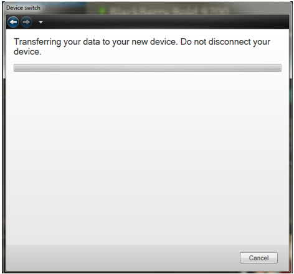This screenshot has width=294, height=274.
Task: Click the right end of the progress bar
Action: click(x=277, y=68)
